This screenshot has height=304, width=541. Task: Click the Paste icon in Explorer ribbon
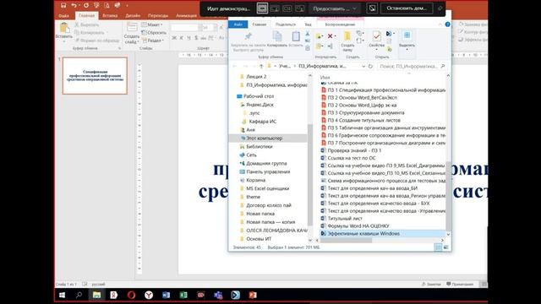(296, 36)
